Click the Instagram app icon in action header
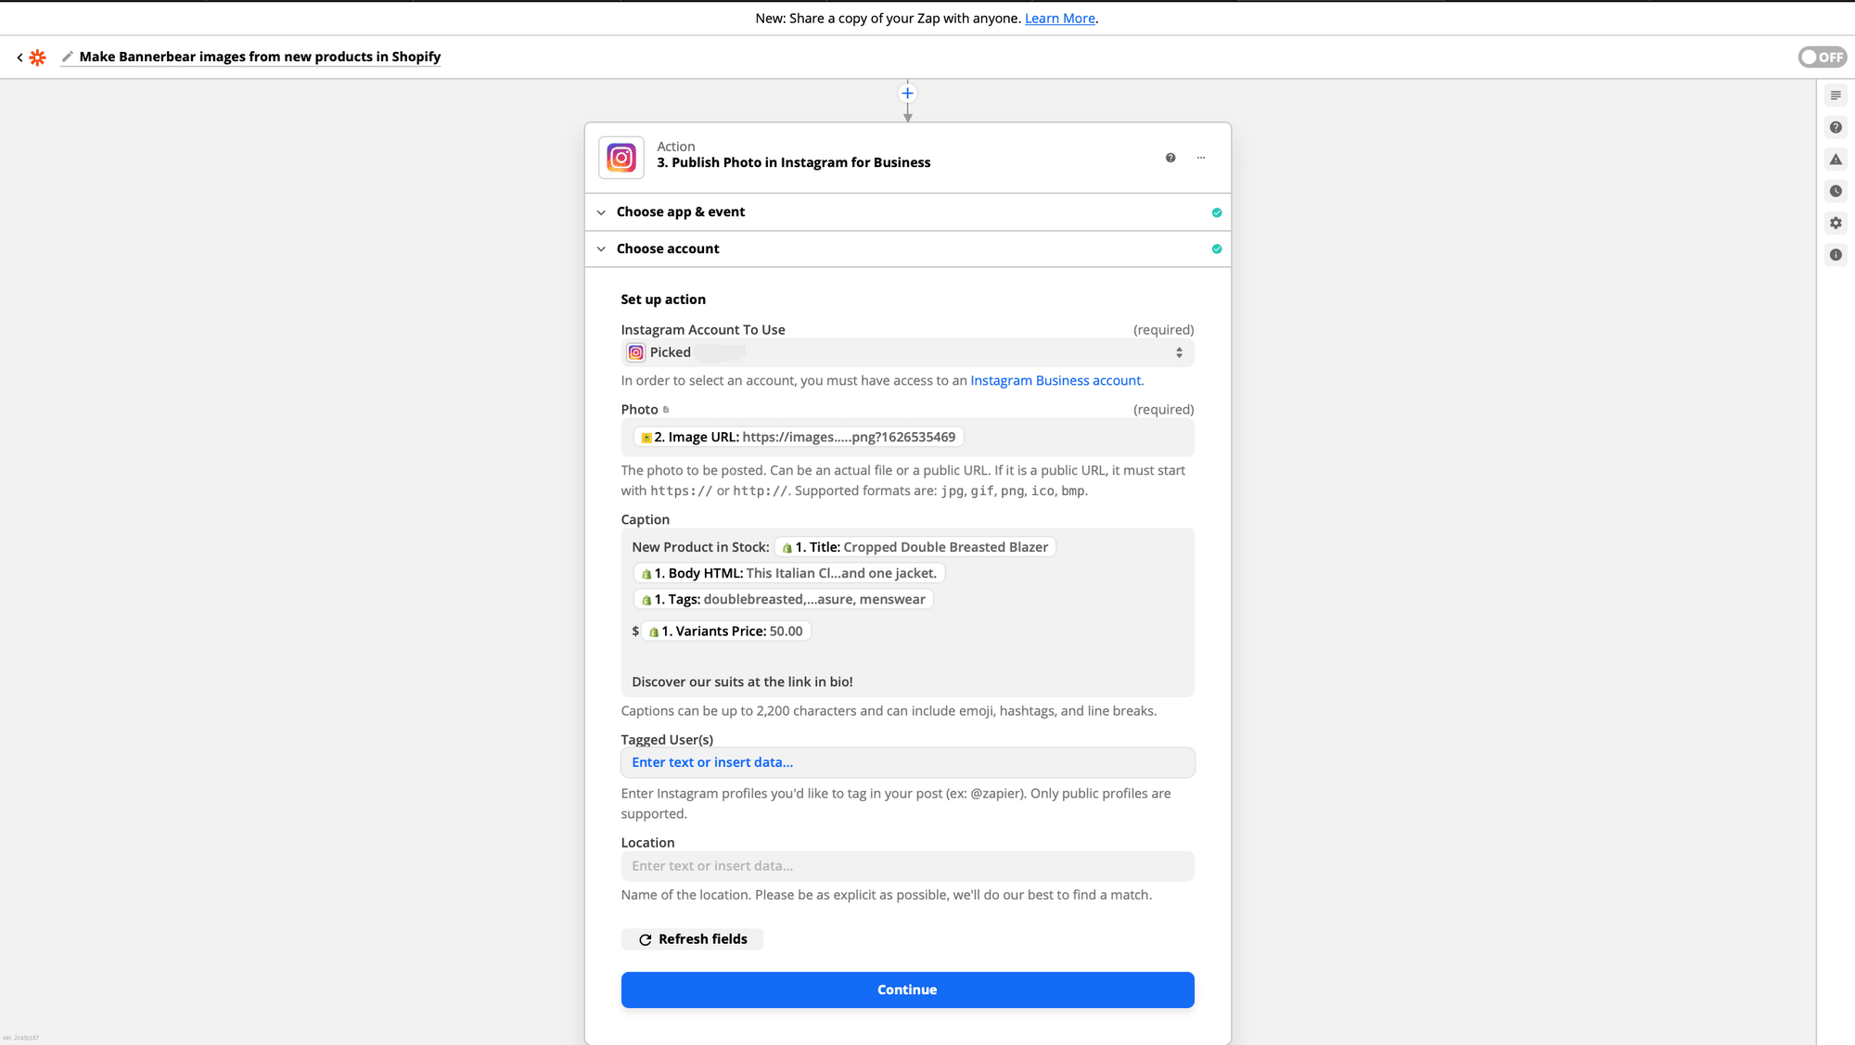1855x1045 pixels. pyautogui.click(x=620, y=158)
